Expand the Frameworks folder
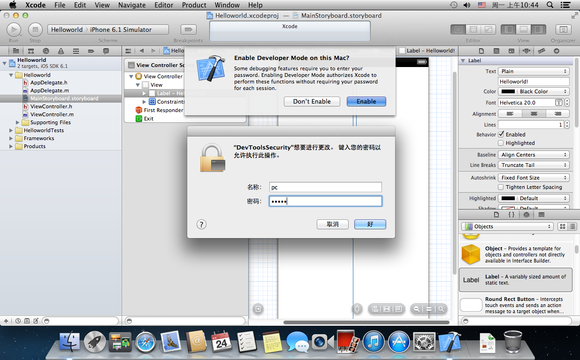This screenshot has height=360, width=580. pyautogui.click(x=11, y=138)
